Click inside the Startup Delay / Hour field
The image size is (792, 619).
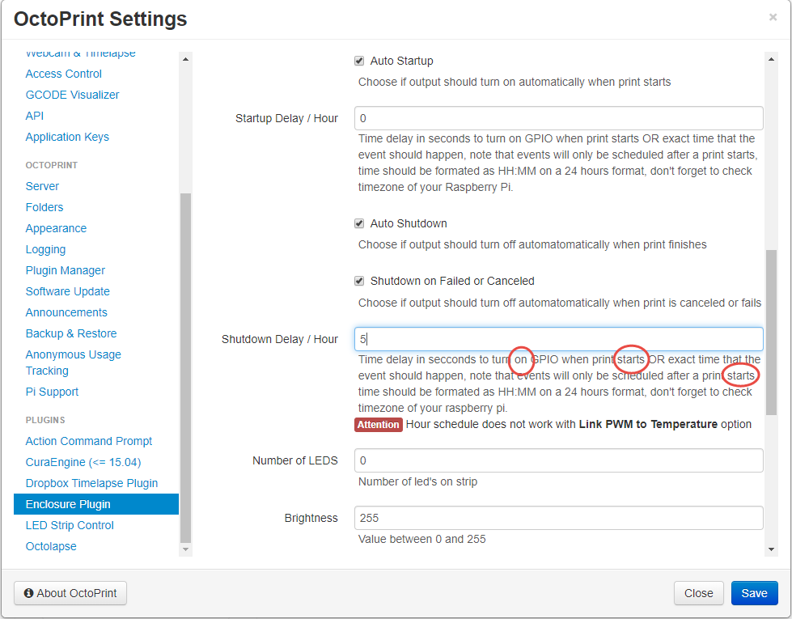(x=558, y=117)
